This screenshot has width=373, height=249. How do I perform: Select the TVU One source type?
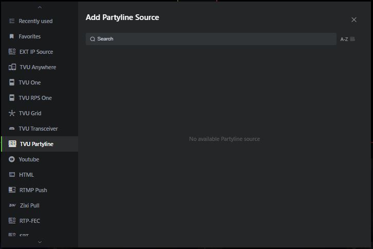[40, 82]
